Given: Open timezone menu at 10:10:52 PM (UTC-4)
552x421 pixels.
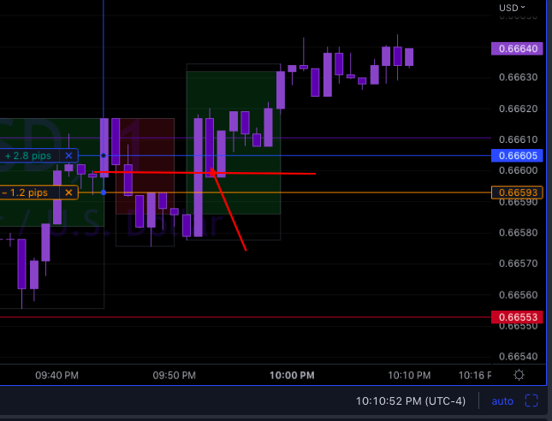Looking at the screenshot, I should click(x=411, y=401).
